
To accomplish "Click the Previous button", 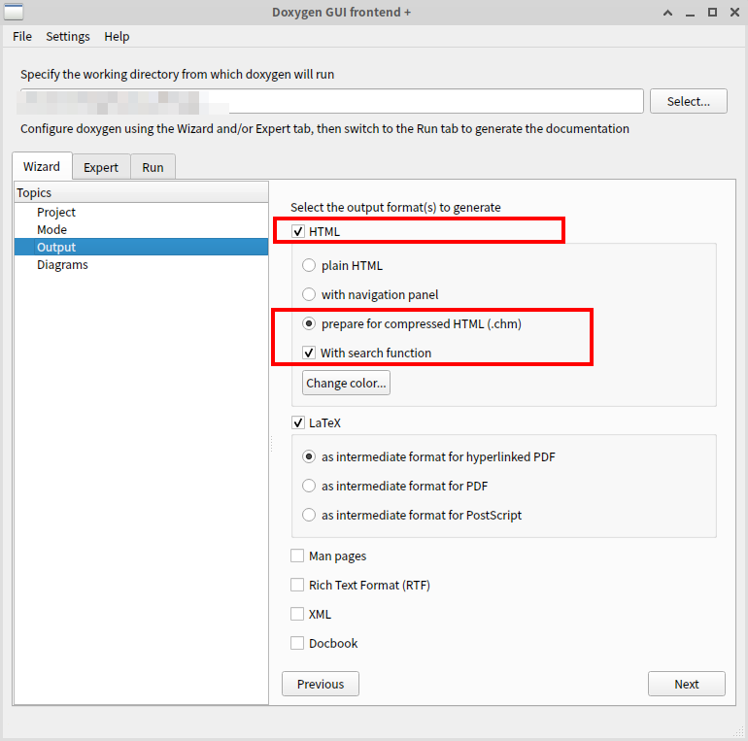I will coord(321,685).
